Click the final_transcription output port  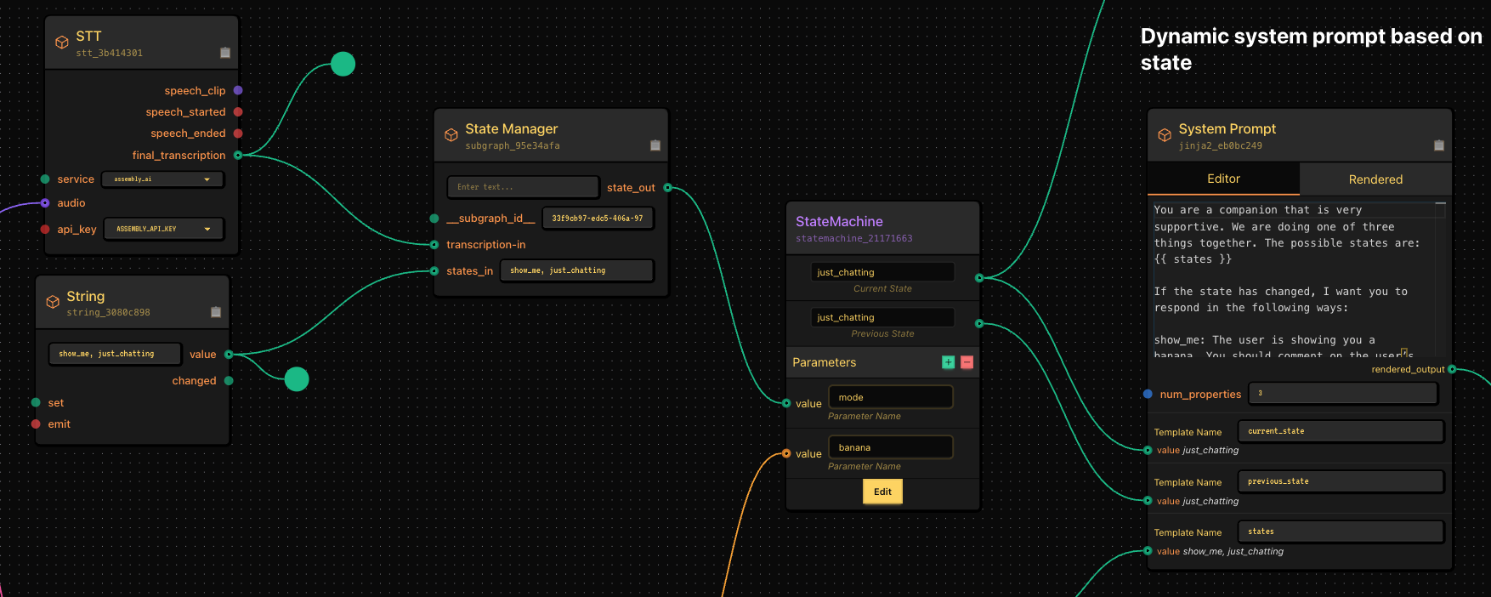238,155
